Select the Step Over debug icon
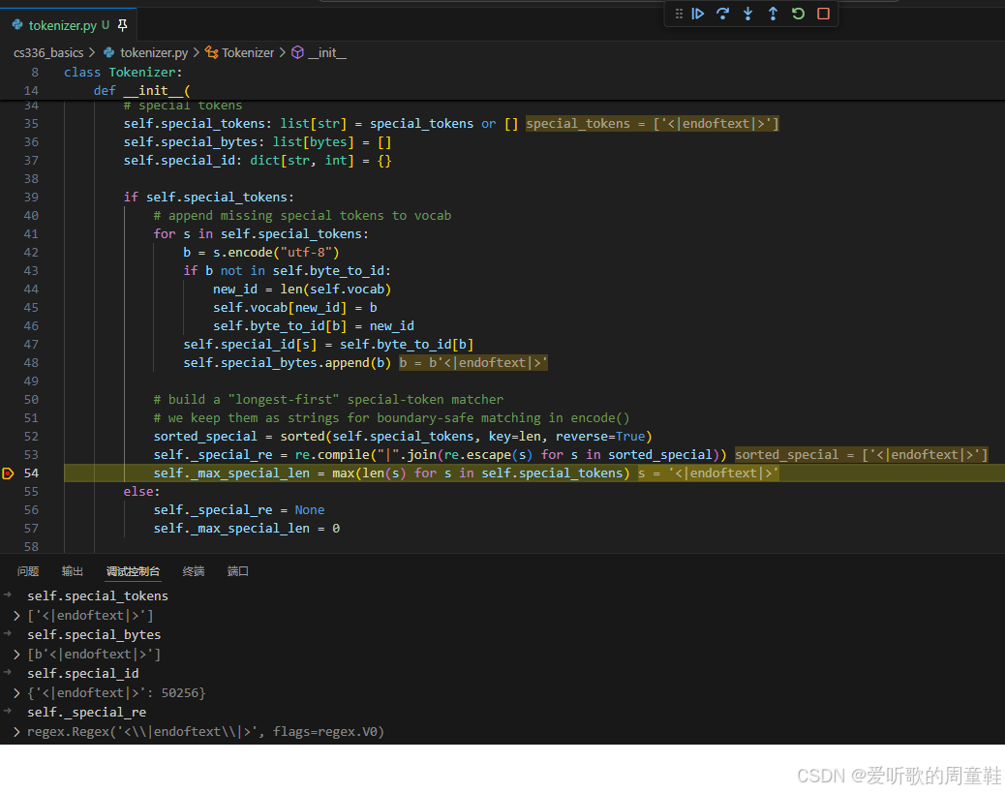Image resolution: width=1005 pixels, height=793 pixels. coord(724,14)
